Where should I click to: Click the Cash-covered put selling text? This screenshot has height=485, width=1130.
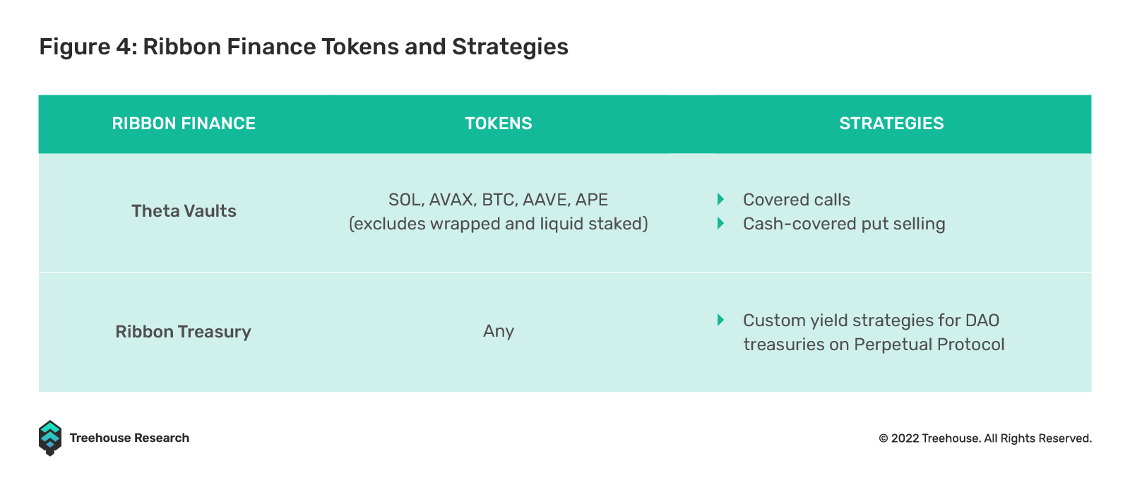point(844,224)
